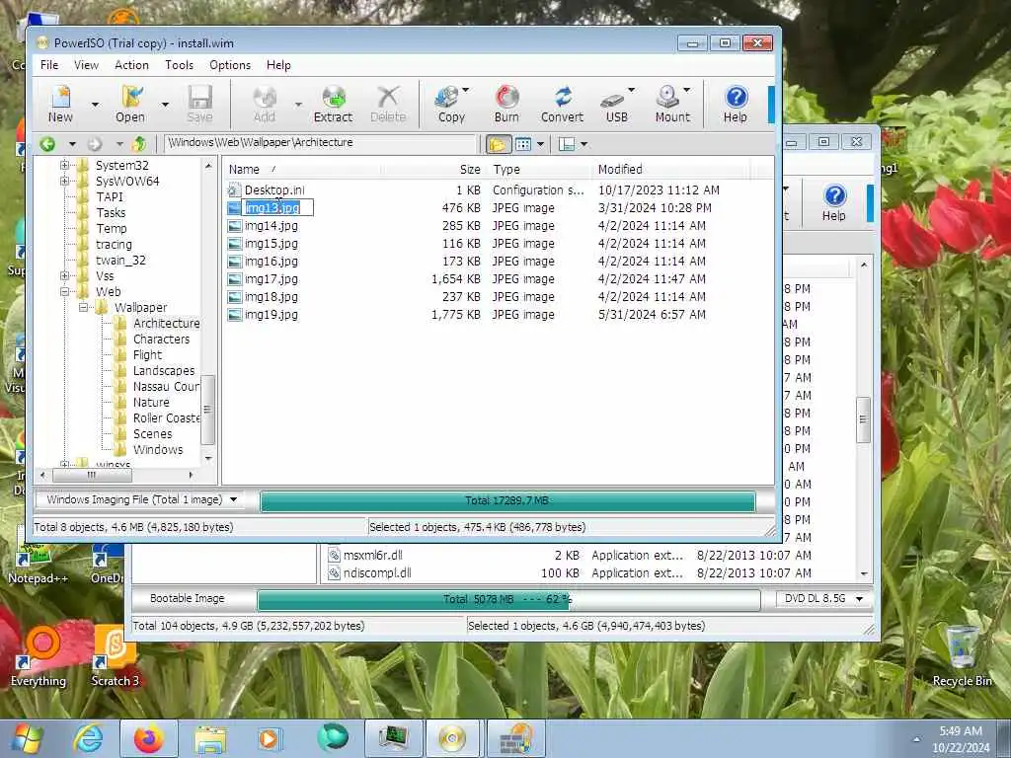
Task: Click Help icon in the front PowerISO window
Action: 735,104
